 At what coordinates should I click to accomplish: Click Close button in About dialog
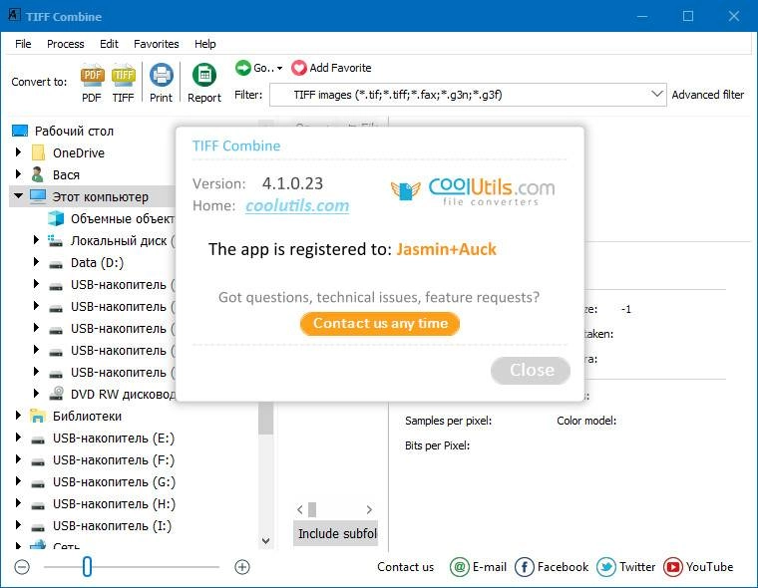point(531,370)
